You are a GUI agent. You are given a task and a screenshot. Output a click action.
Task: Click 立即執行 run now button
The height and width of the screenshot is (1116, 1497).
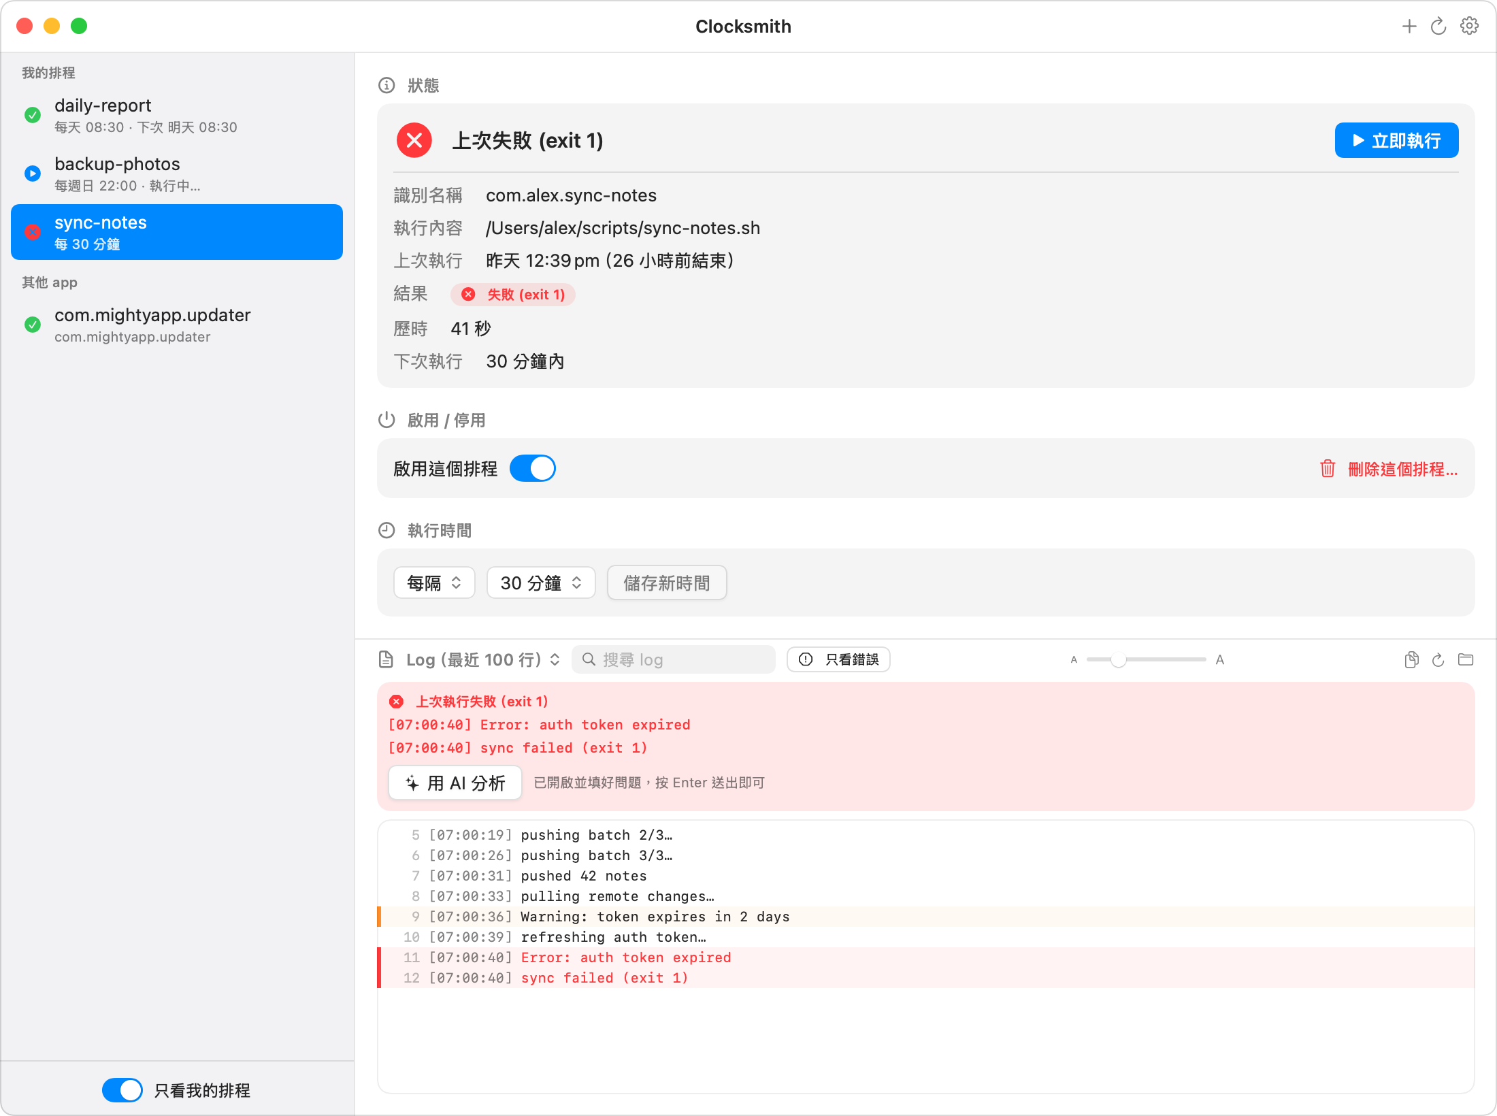[x=1397, y=140]
